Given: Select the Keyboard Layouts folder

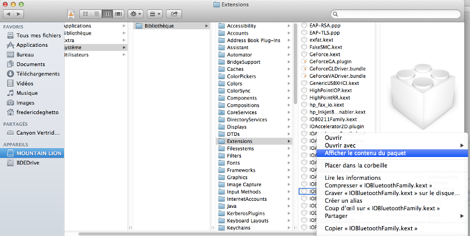Looking at the screenshot, I should (x=254, y=221).
